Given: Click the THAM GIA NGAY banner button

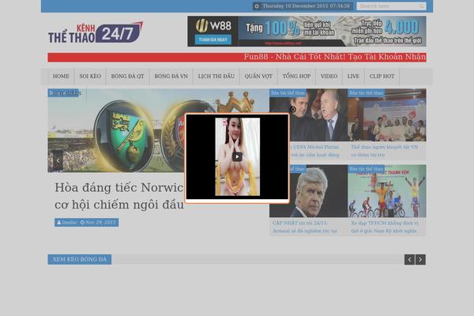Looking at the screenshot, I should pyautogui.click(x=213, y=39).
